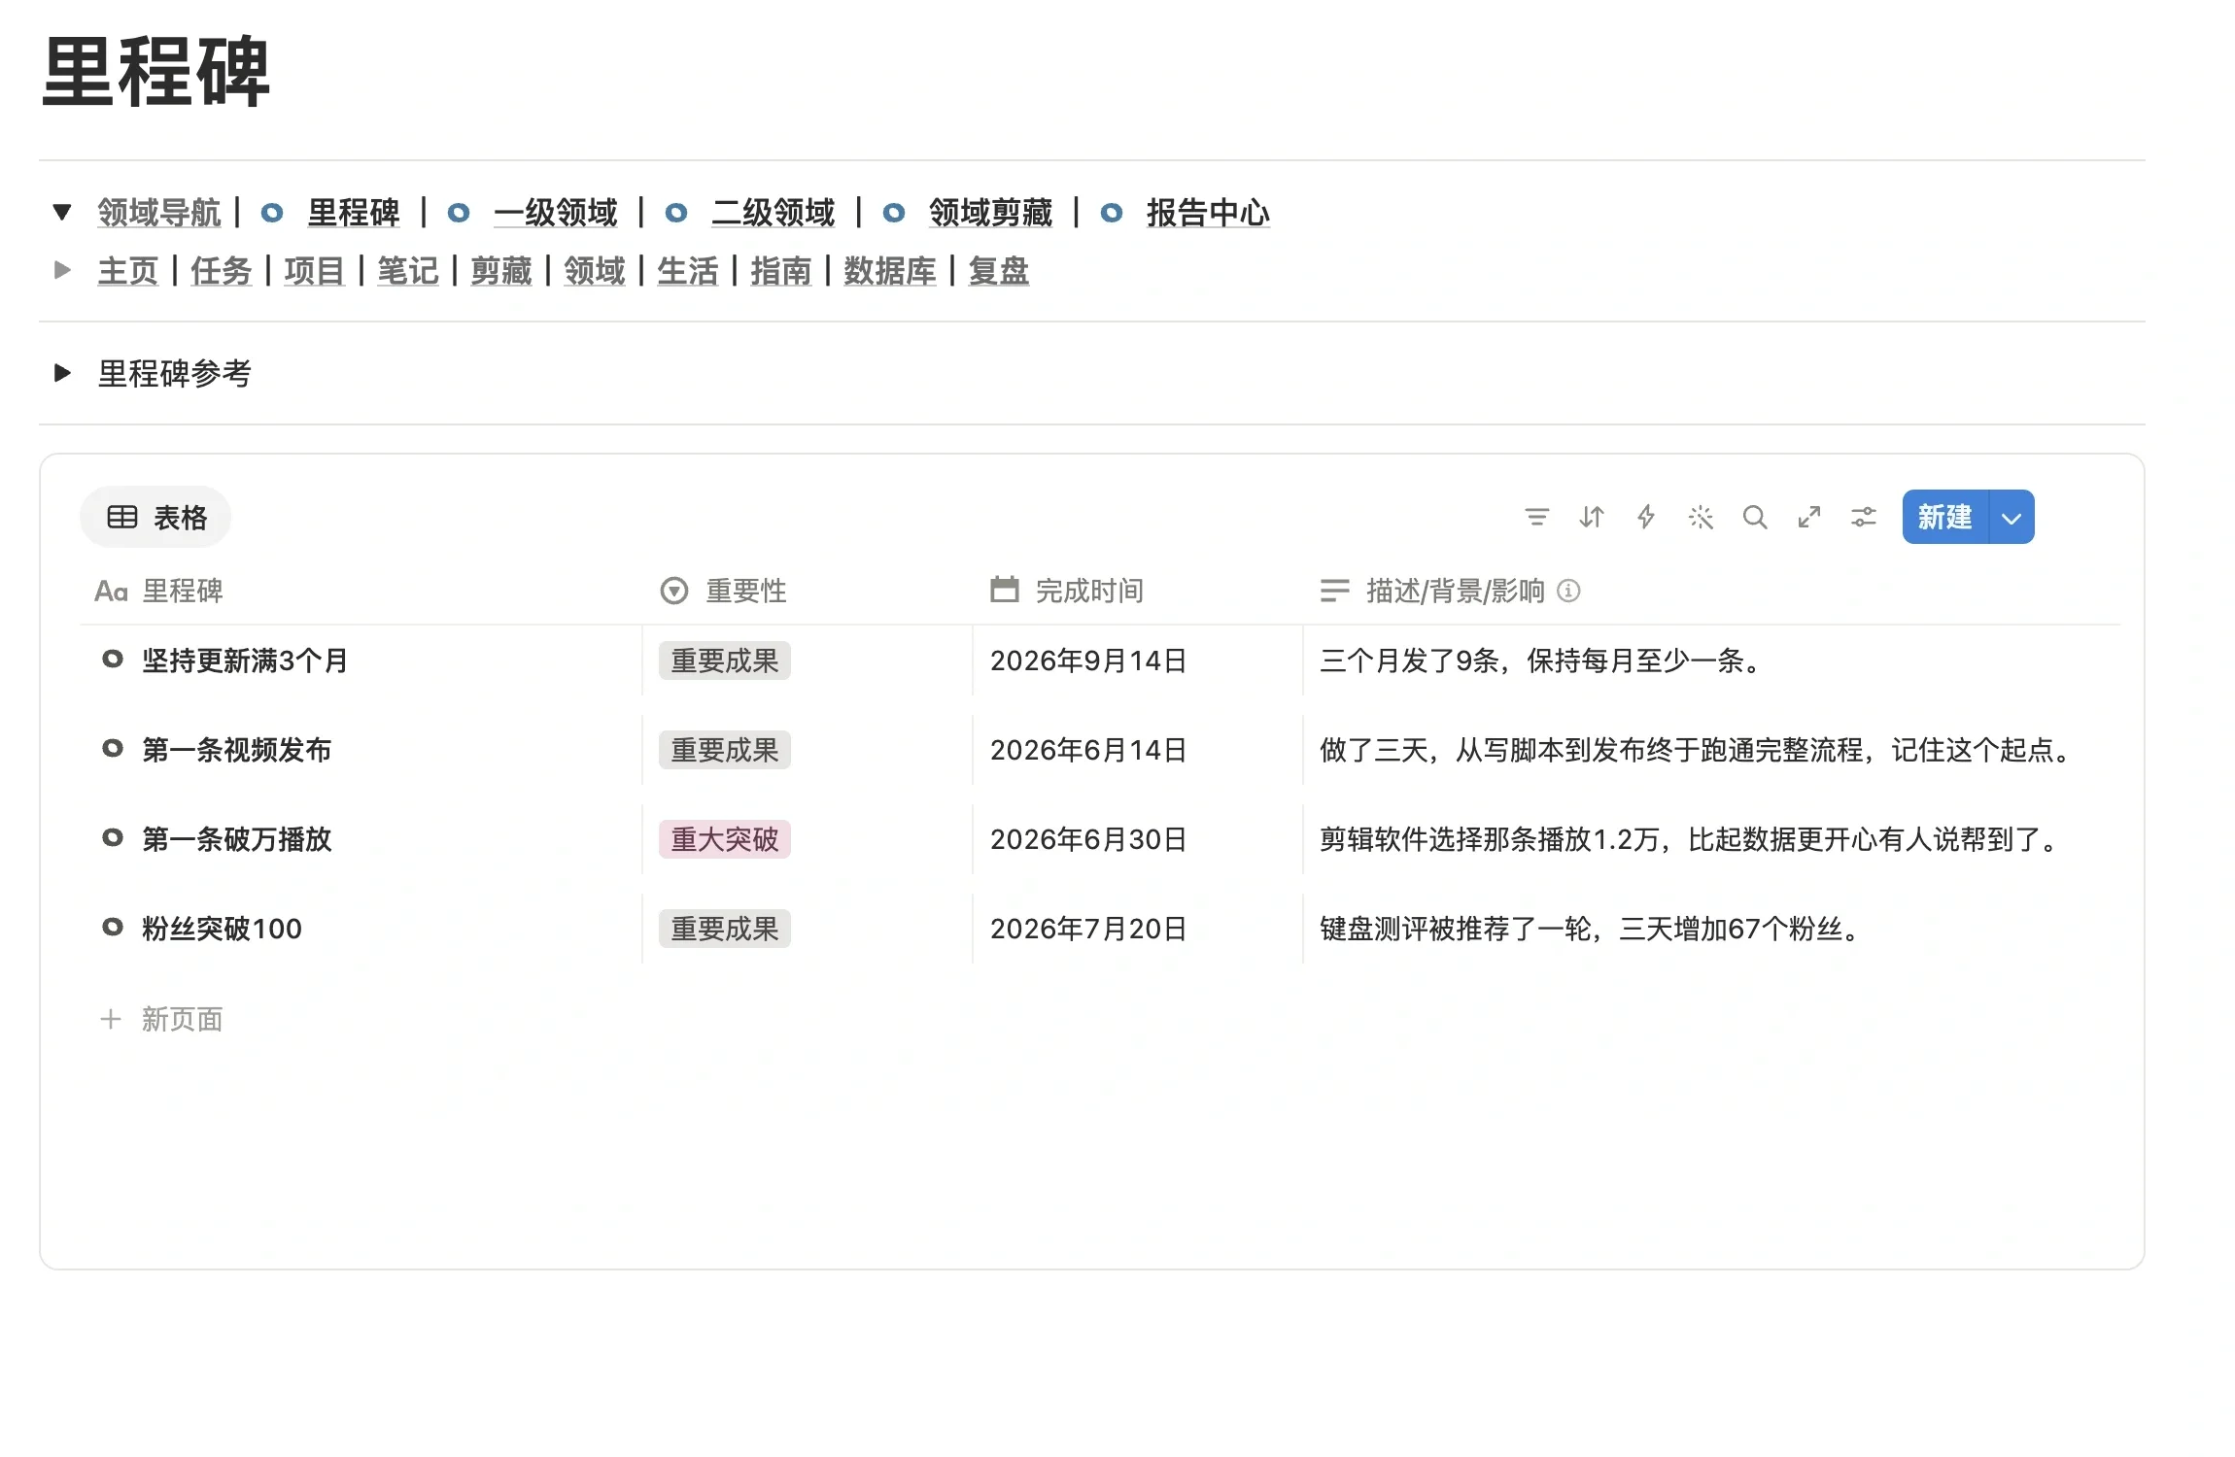Screen dimensions: 2235x1457
Task: Click the date cell 2026年9月14日
Action: [1088, 661]
